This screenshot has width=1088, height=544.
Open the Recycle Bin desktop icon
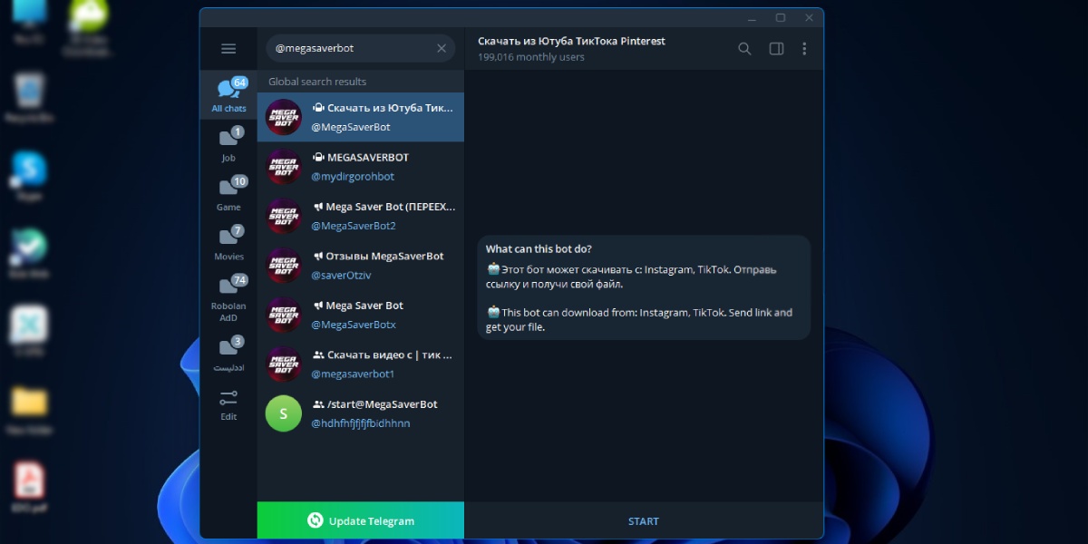click(x=29, y=98)
